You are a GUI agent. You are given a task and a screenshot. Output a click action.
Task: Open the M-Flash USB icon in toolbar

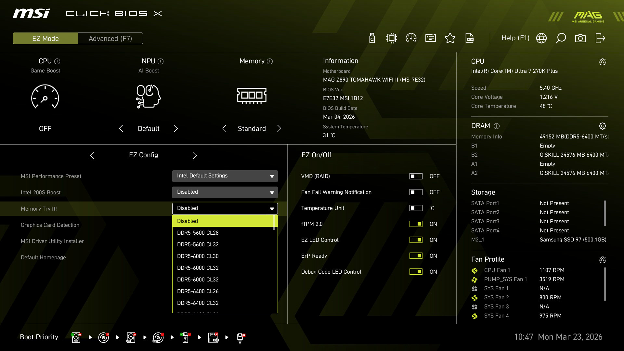pos(372,38)
